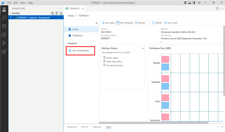Select Databases in dashboard navigation
This screenshot has width=225, height=132.
coord(81,35)
